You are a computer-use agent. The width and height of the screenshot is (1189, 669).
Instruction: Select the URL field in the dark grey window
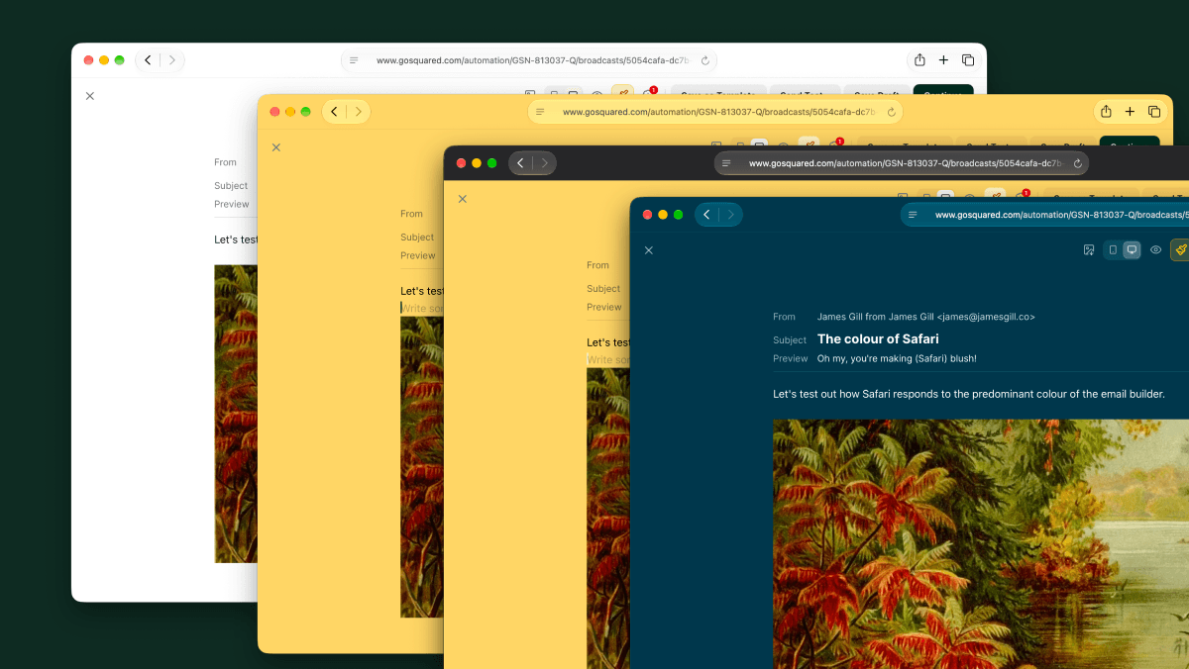click(x=902, y=163)
